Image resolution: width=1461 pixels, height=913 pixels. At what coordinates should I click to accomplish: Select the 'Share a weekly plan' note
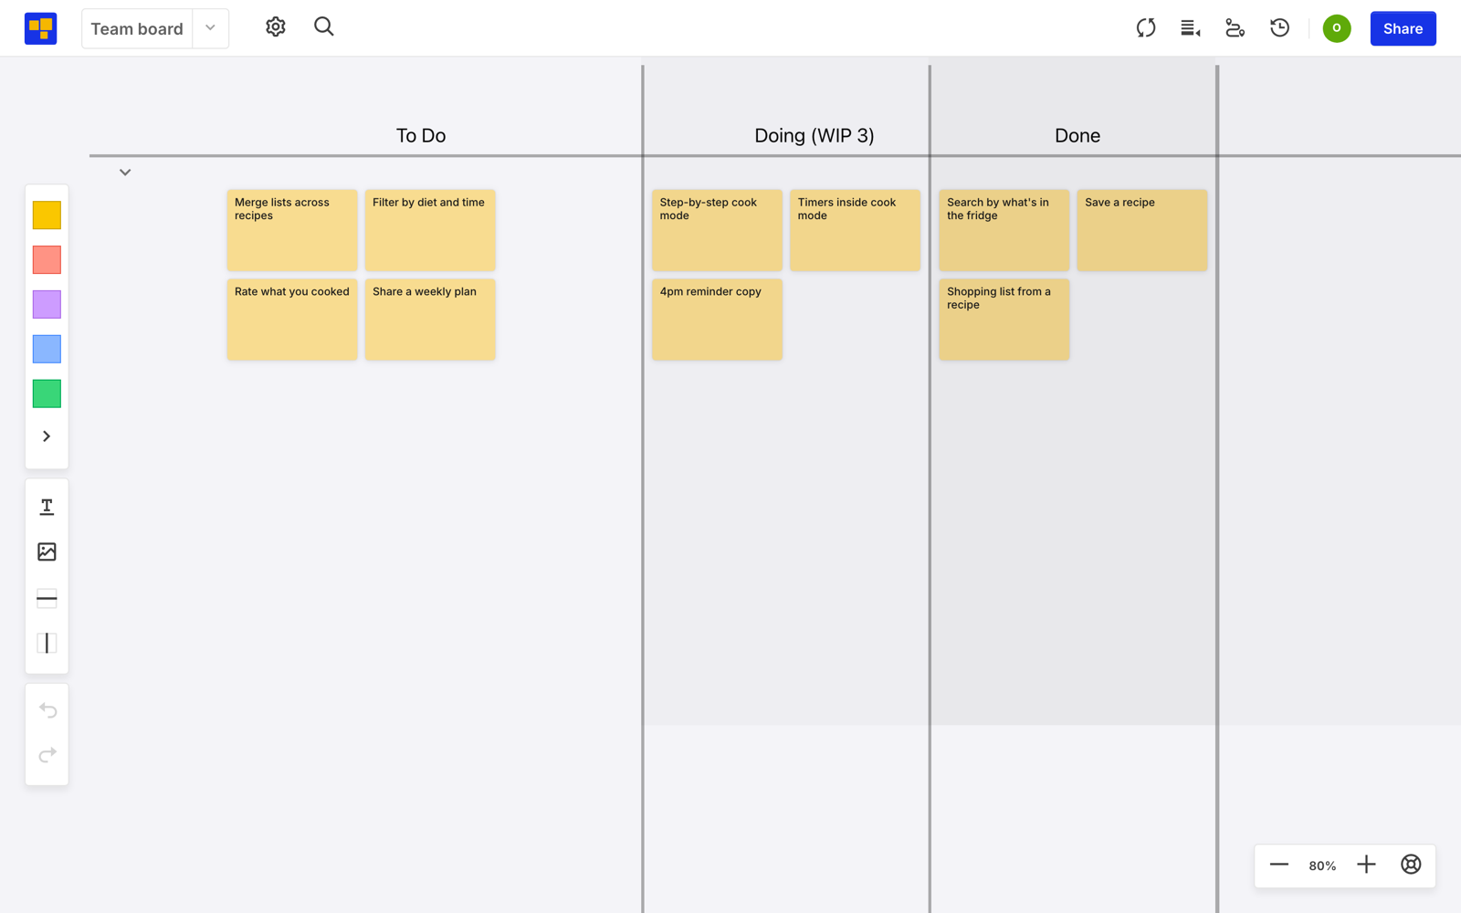point(430,320)
